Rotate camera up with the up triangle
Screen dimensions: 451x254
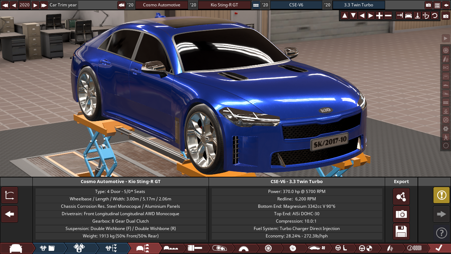345,16
